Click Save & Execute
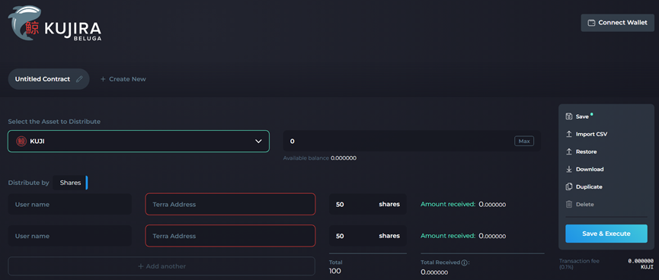 [x=606, y=234]
